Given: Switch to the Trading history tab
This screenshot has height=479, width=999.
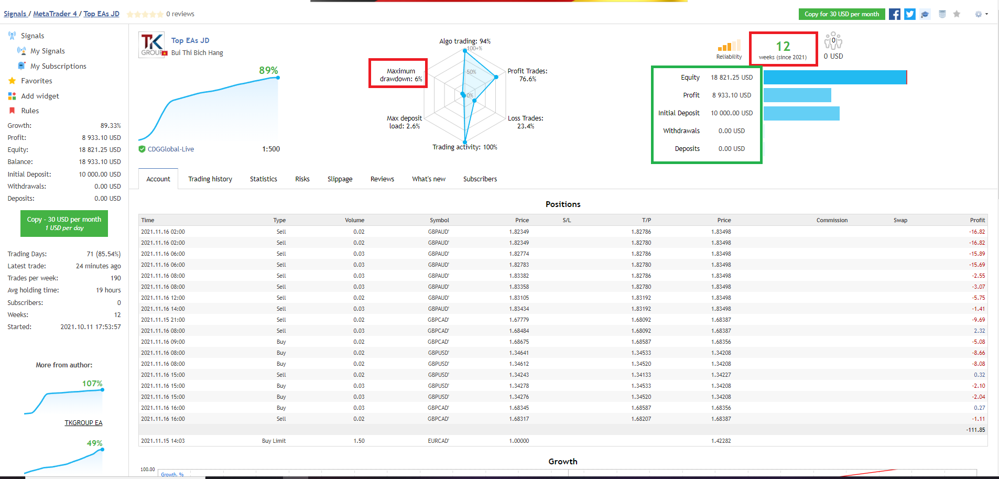Looking at the screenshot, I should point(210,179).
